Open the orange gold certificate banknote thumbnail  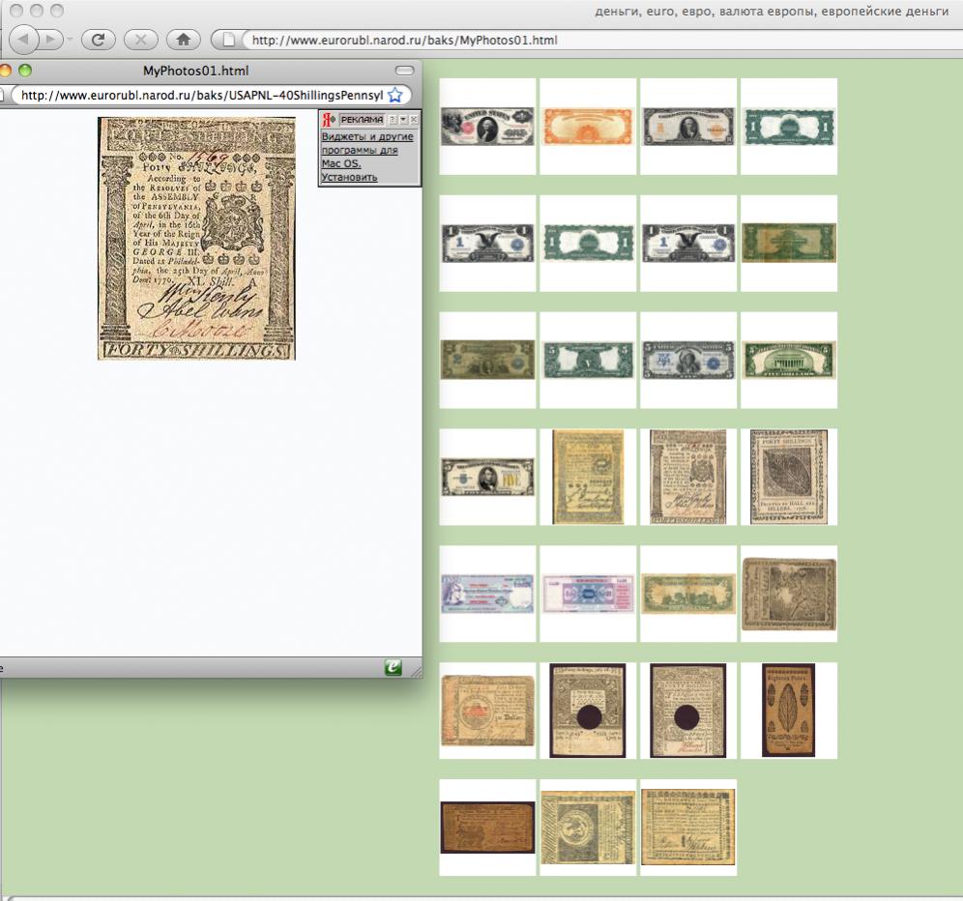pyautogui.click(x=587, y=127)
